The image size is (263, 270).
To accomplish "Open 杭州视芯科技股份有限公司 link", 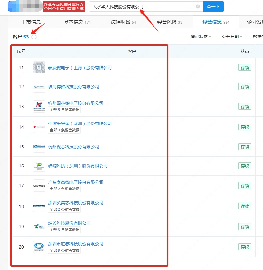I will pyautogui.click(x=73, y=147).
